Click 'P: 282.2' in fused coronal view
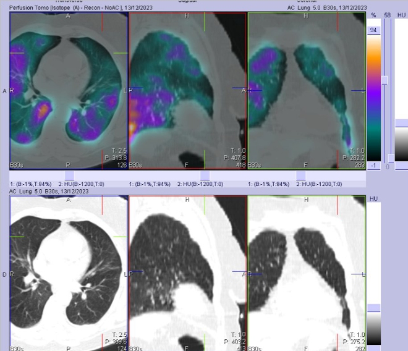The image size is (408, 351). tap(354, 158)
